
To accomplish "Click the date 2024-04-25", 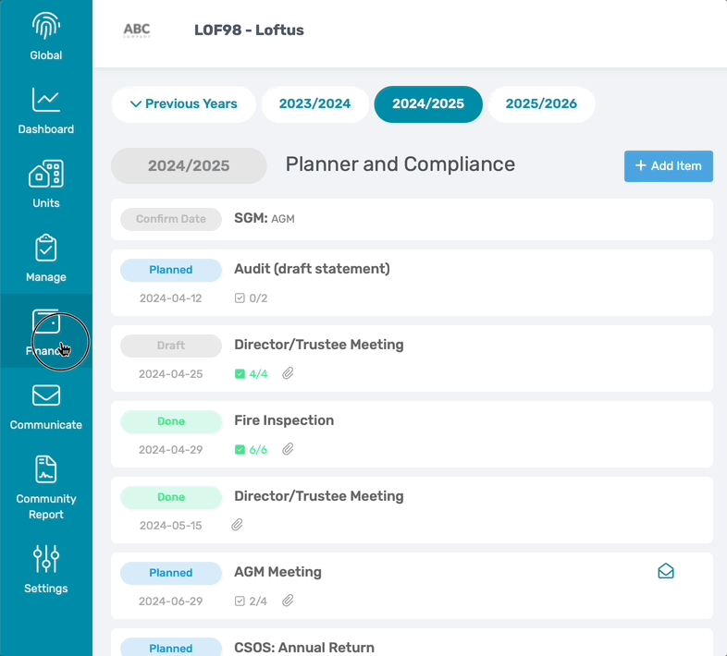I will click(x=170, y=374).
